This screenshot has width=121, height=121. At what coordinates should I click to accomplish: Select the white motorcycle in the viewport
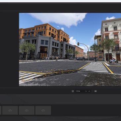click(x=114, y=61)
